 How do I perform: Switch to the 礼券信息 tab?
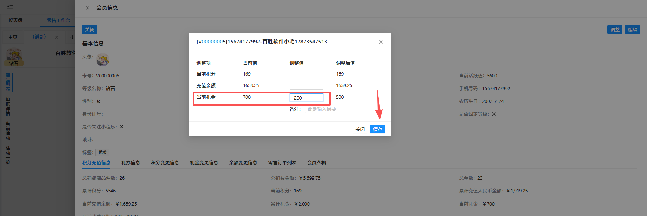(x=131, y=162)
